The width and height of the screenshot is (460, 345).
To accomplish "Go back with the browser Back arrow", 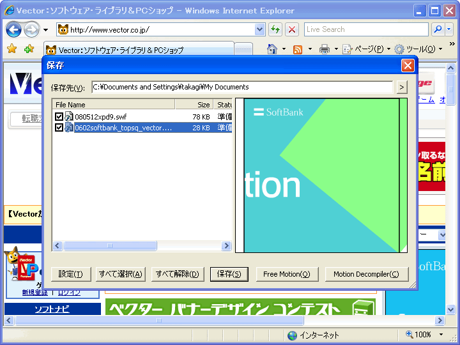I will 13,29.
